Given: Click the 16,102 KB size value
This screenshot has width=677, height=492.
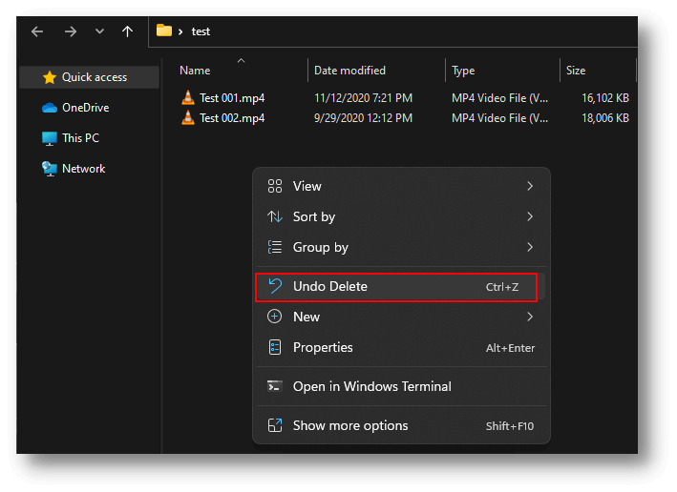Looking at the screenshot, I should point(604,98).
